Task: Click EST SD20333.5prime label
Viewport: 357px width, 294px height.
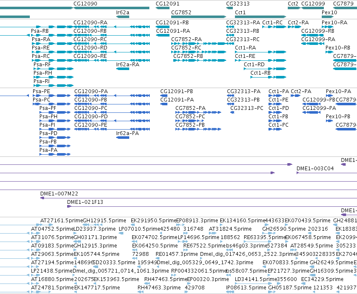Action: (114, 263)
